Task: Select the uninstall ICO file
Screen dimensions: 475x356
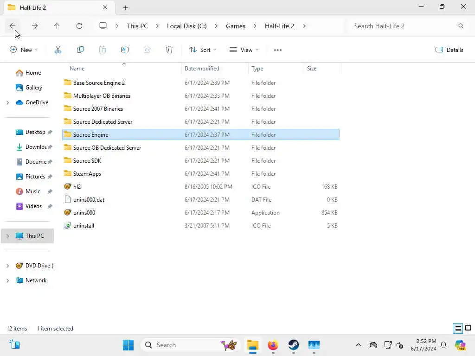Action: point(200,226)
